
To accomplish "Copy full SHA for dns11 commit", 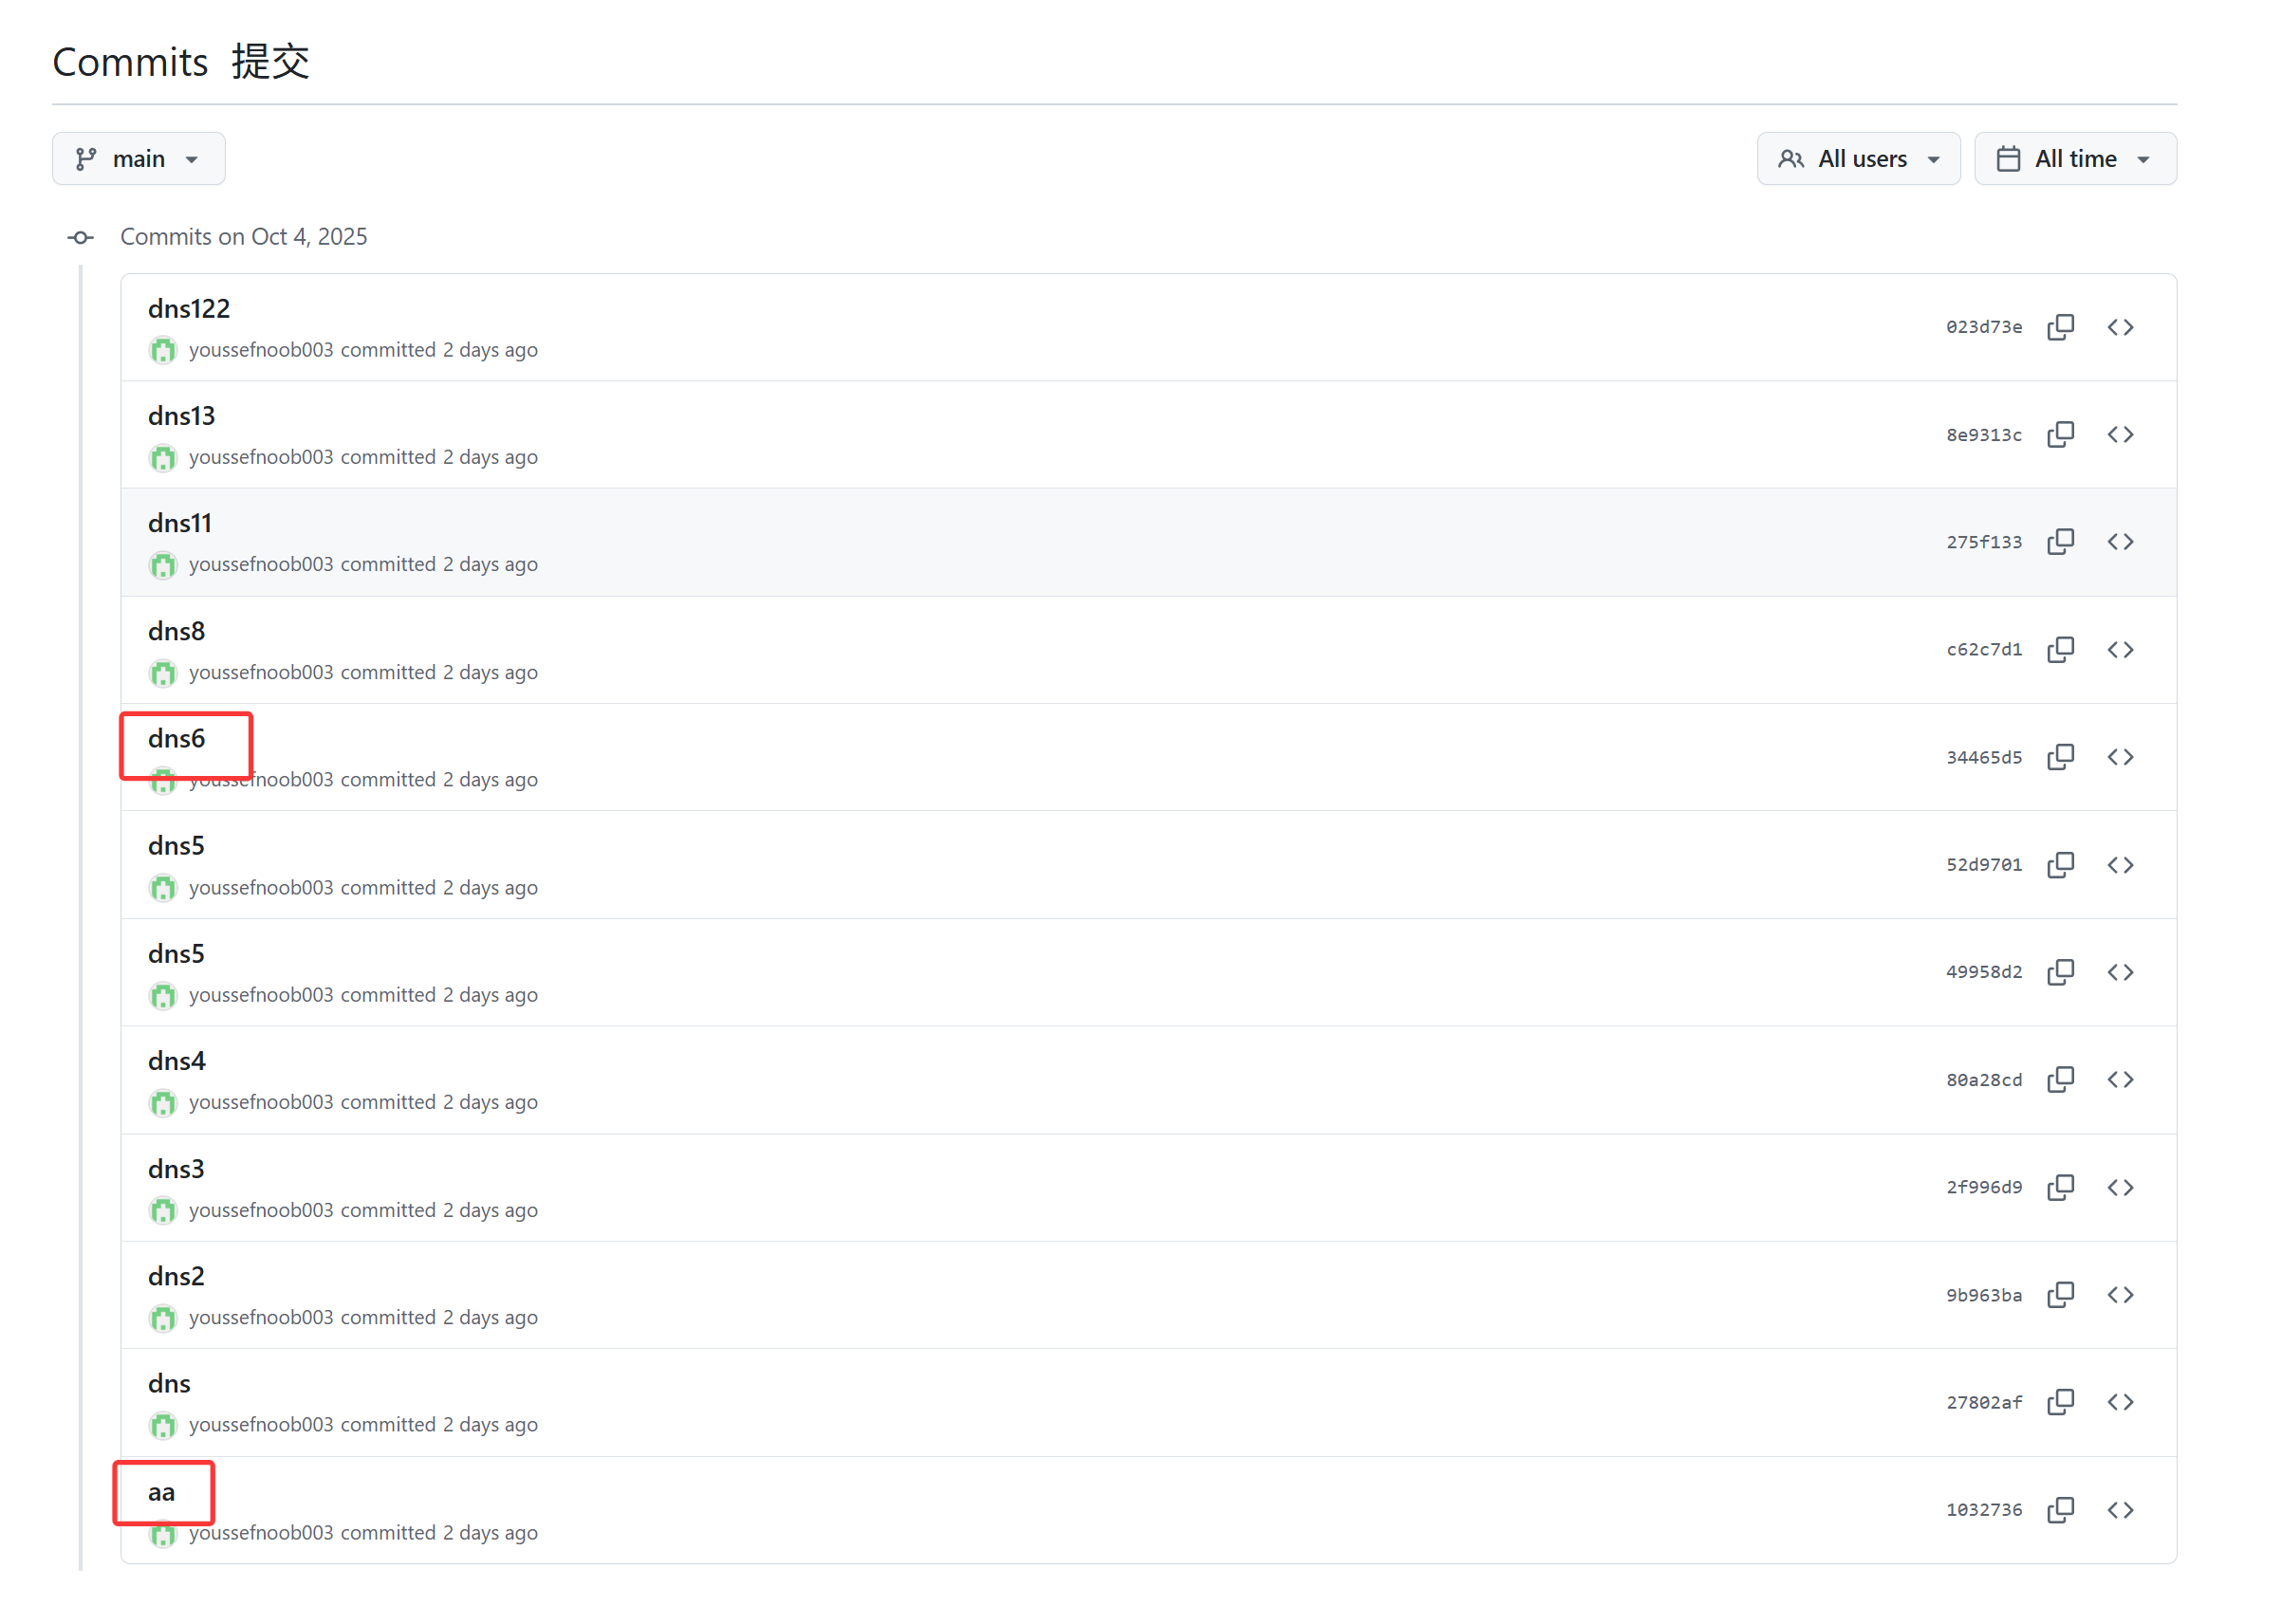I will 2060,542.
